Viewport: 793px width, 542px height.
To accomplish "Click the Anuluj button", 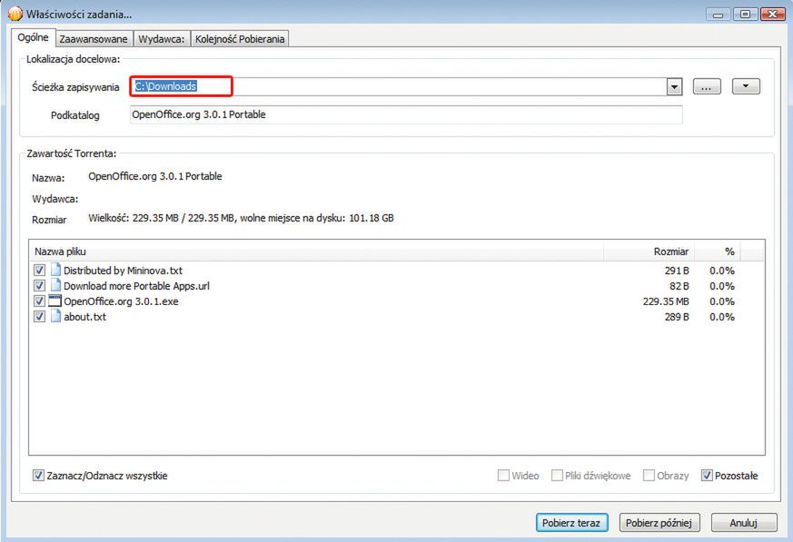I will coord(743,523).
